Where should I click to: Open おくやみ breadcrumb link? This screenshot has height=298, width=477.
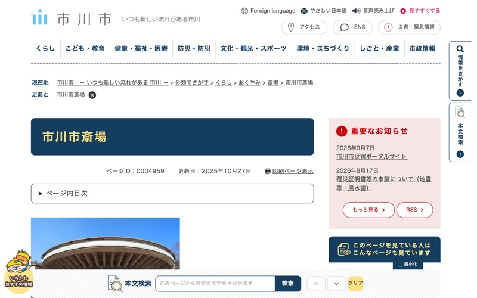click(x=250, y=83)
